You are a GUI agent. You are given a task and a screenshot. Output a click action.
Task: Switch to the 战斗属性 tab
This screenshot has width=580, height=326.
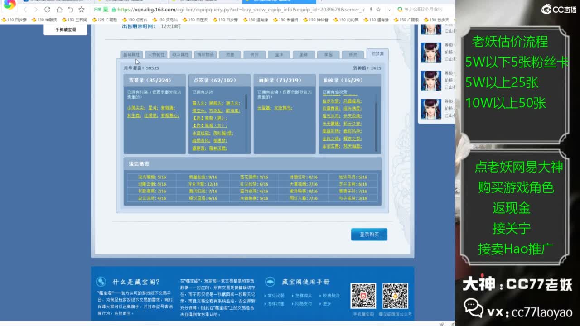(x=181, y=54)
